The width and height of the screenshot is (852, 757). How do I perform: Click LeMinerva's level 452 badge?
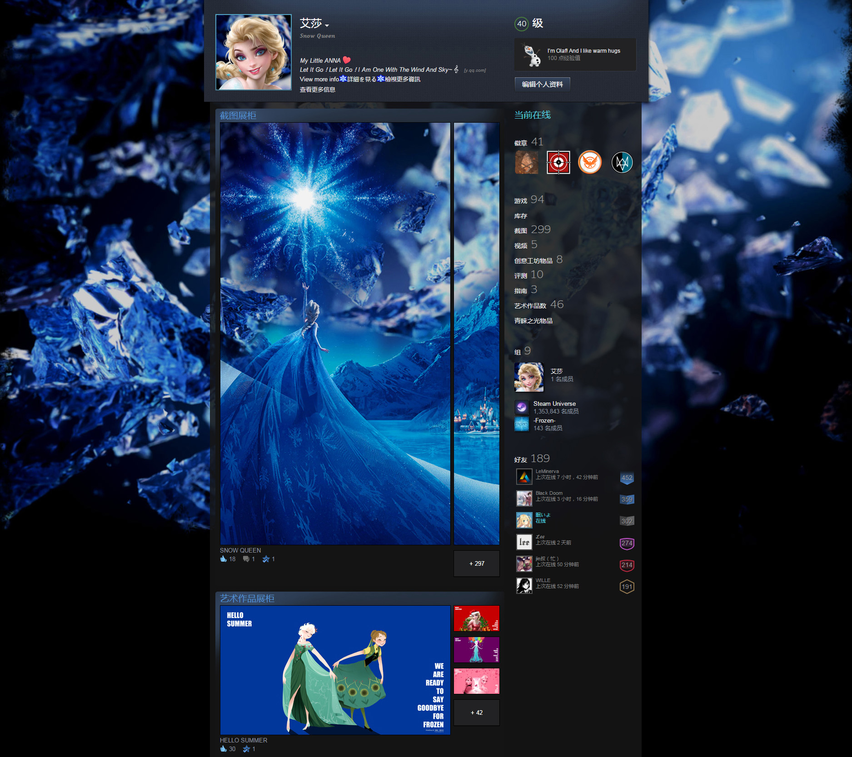pos(627,478)
